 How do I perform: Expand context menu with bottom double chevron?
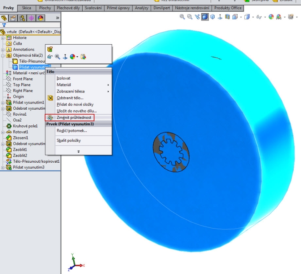pyautogui.click(x=79, y=151)
